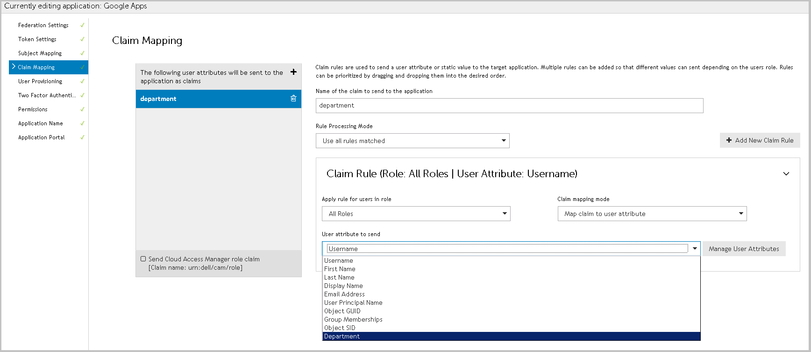The height and width of the screenshot is (352, 811).
Task: Open Two Factor Authentication section
Action: [47, 95]
